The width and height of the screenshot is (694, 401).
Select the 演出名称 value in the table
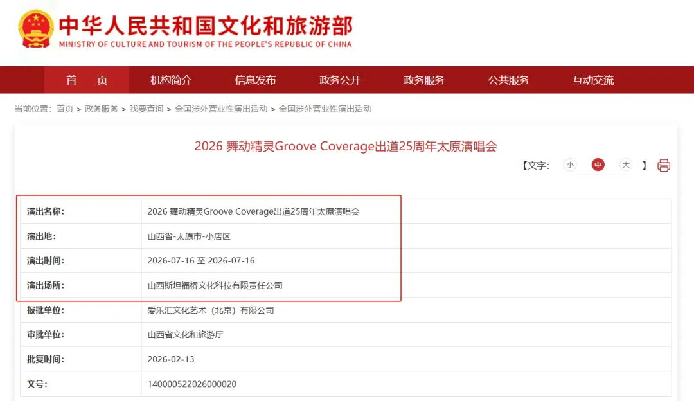pyautogui.click(x=253, y=211)
